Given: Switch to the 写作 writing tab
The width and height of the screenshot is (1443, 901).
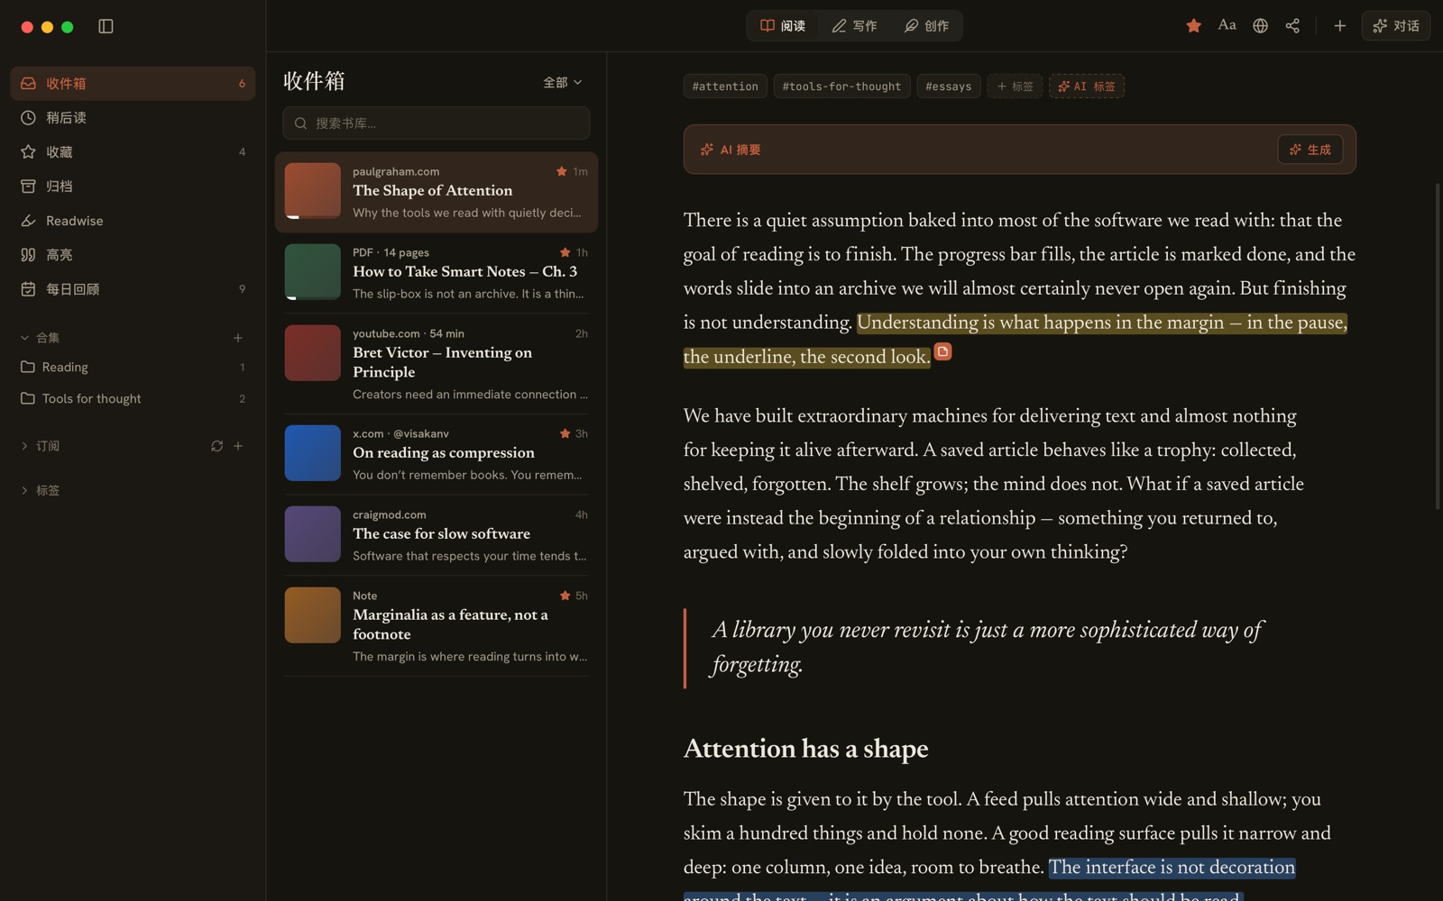Looking at the screenshot, I should [x=854, y=26].
